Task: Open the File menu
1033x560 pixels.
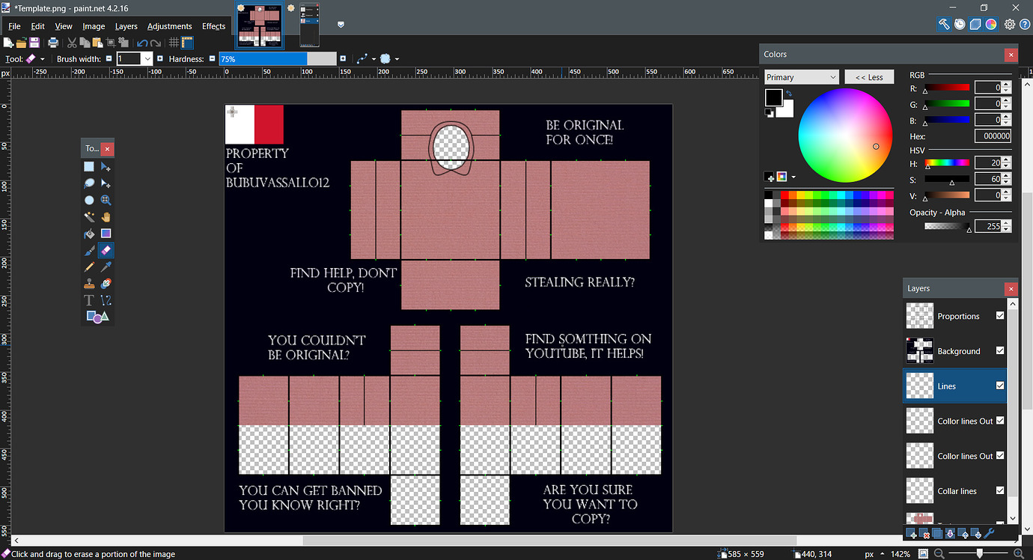Action: pos(14,26)
